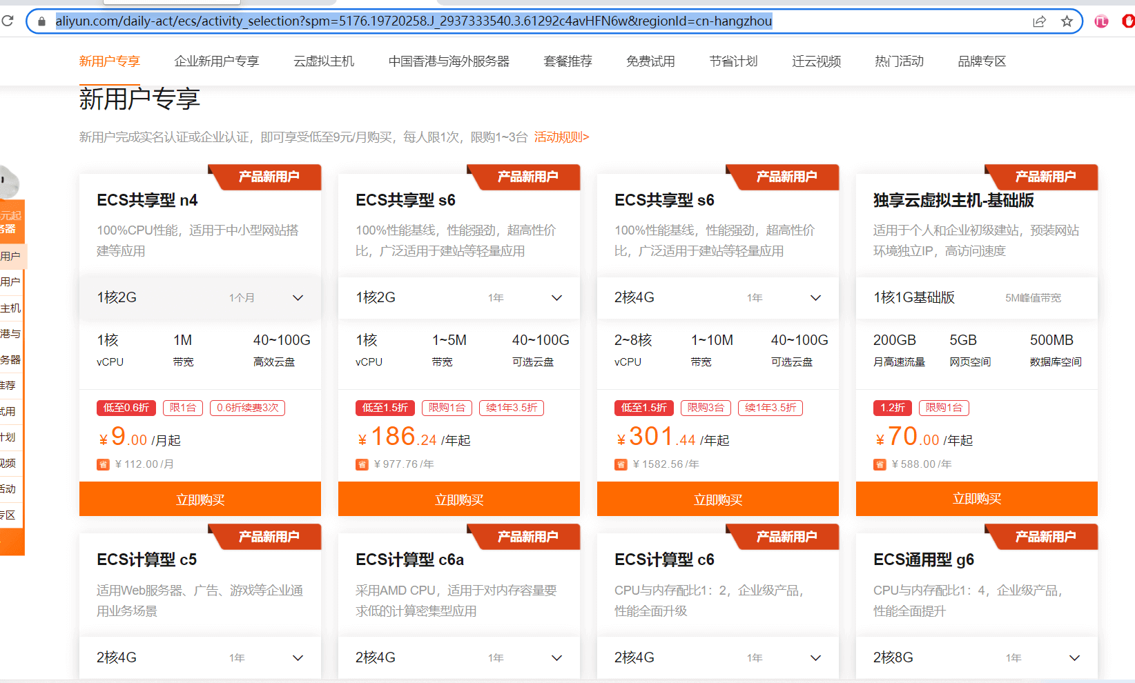Expand the 1核2G 1年 dropdown for ECS共享型 s6
This screenshot has height=683, width=1135.
459,298
